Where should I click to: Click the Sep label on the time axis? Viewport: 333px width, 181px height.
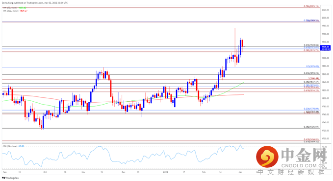point(5,172)
